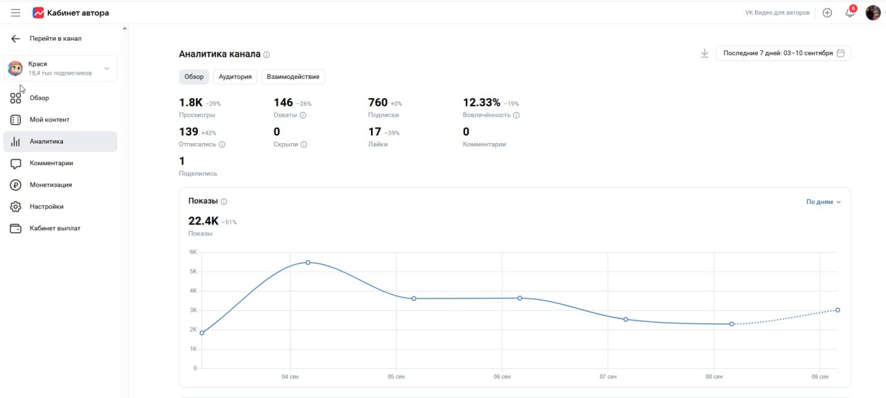Switch to the Аудитория tab
The image size is (886, 398).
(x=235, y=77)
